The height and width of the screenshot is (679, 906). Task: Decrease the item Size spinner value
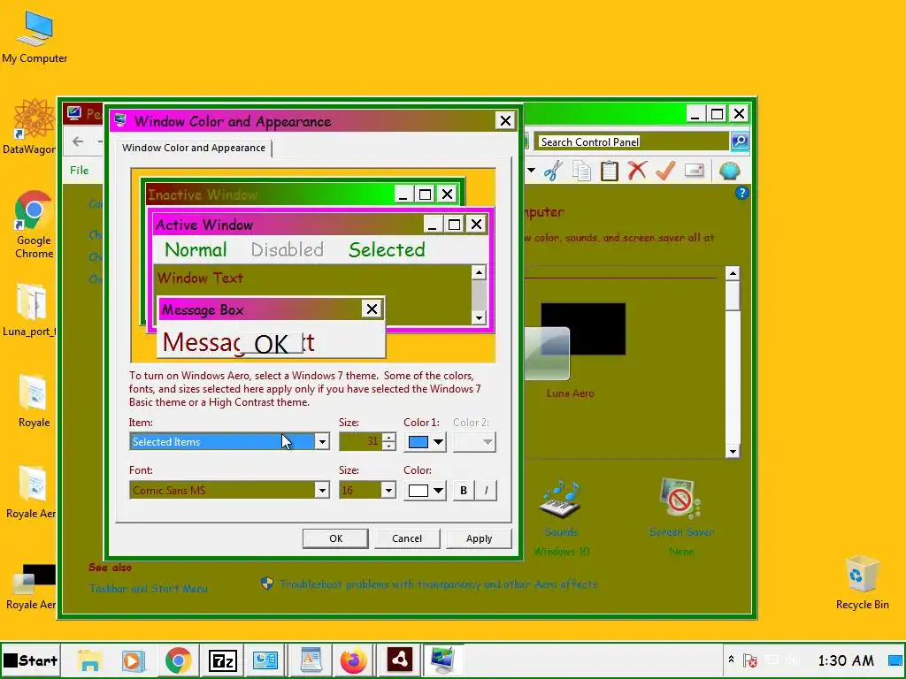pyautogui.click(x=389, y=446)
